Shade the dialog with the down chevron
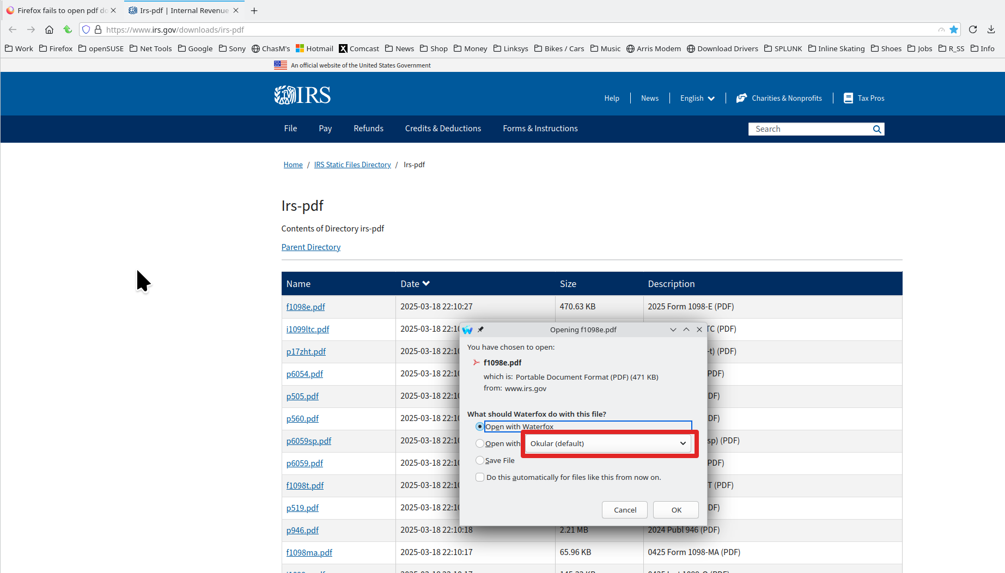The width and height of the screenshot is (1005, 573). 673,330
